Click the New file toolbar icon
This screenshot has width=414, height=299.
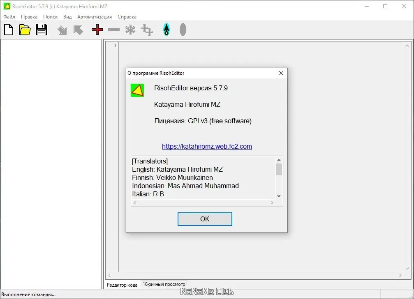click(9, 30)
